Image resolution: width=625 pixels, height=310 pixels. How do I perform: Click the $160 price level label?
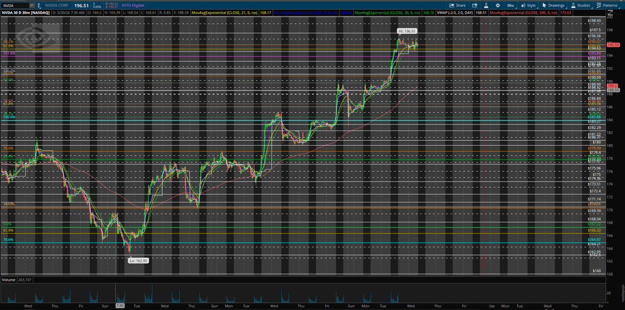pos(596,270)
